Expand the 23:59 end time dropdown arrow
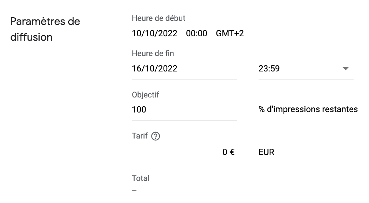The width and height of the screenshot is (369, 203). click(x=345, y=69)
